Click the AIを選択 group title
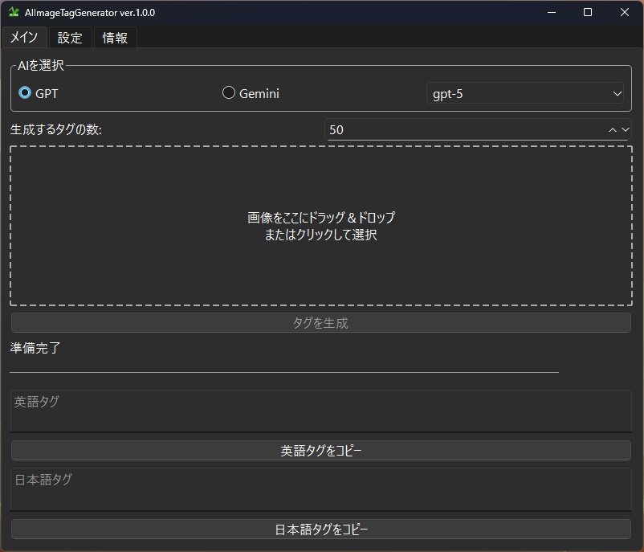Viewport: 644px width, 552px height. 41,65
